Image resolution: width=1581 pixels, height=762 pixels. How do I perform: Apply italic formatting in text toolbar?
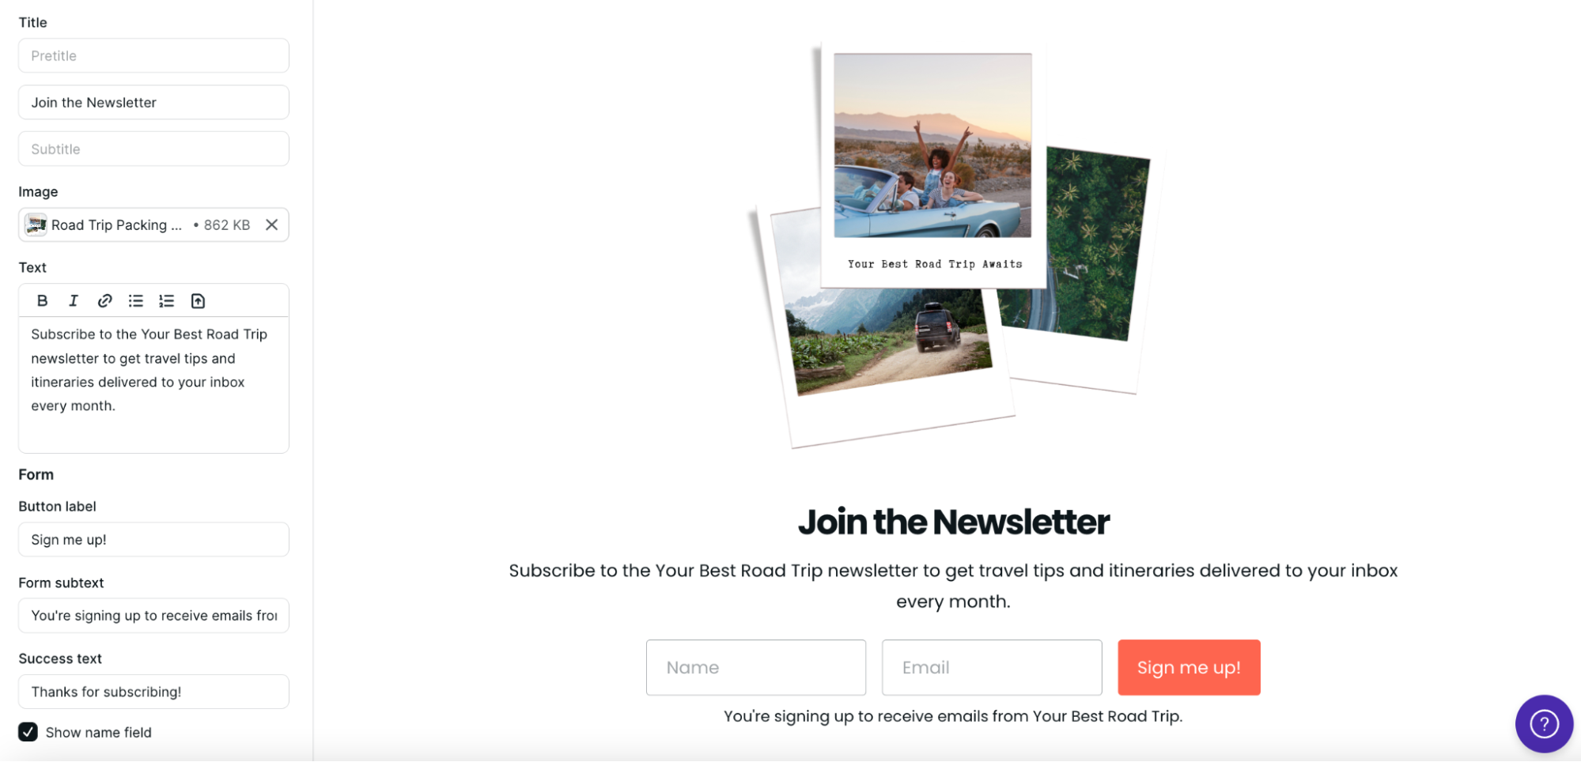[74, 301]
